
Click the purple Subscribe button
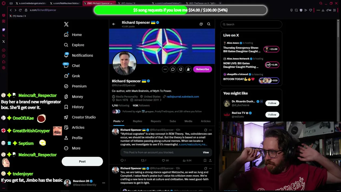tap(202, 69)
